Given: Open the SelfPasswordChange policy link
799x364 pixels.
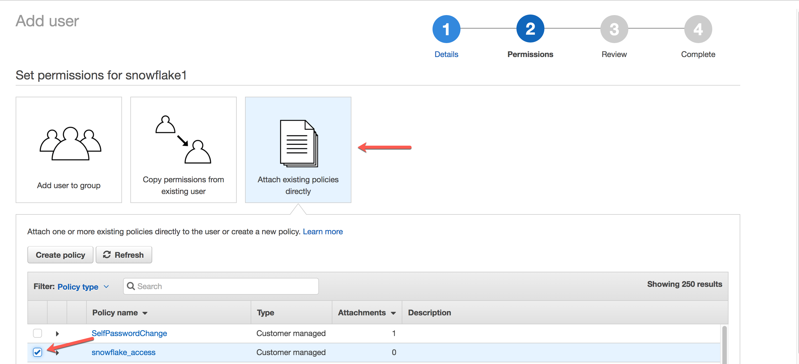Looking at the screenshot, I should pyautogui.click(x=129, y=333).
